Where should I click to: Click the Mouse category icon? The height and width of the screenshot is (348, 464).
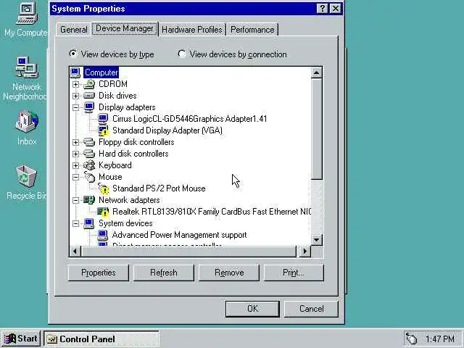[x=89, y=177]
